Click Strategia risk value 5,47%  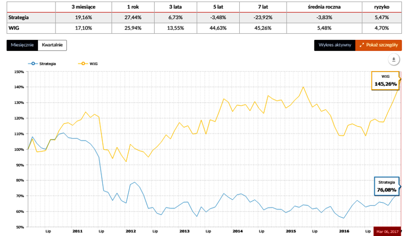382,18
